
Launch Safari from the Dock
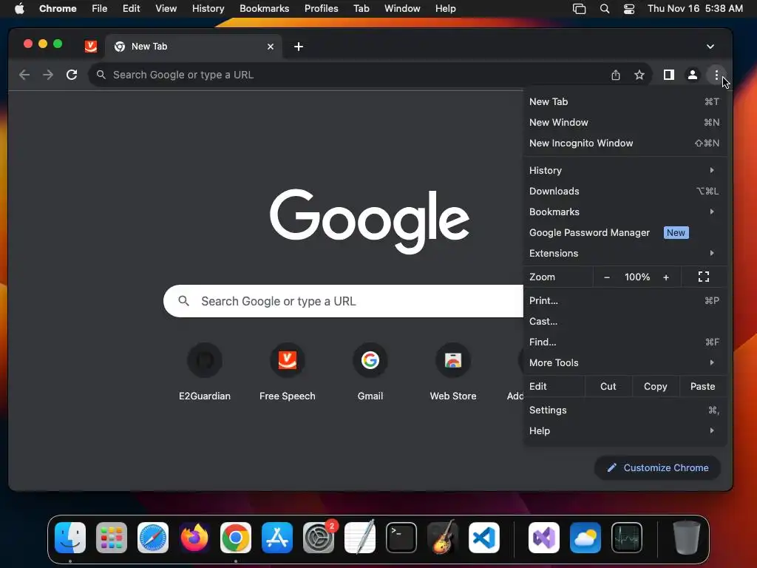[x=153, y=538]
